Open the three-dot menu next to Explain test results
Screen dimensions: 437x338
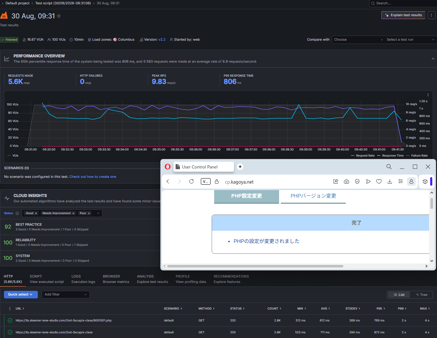coord(432,15)
